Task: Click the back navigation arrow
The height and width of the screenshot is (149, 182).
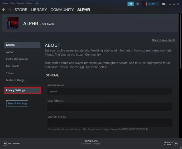Action: (x=4, y=10)
